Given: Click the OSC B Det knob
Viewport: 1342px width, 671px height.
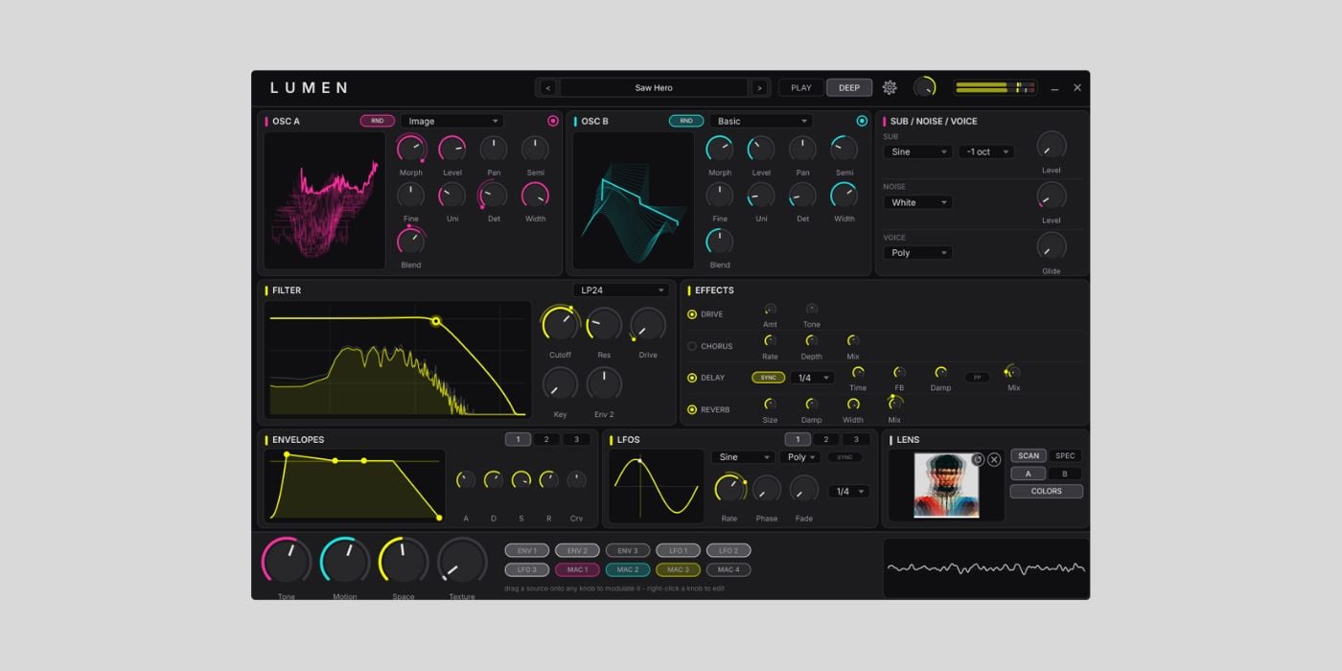Looking at the screenshot, I should [802, 195].
